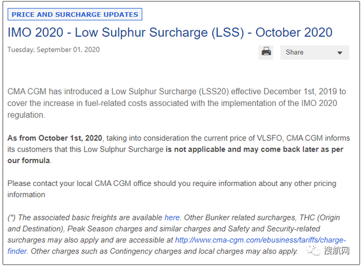The image size is (361, 266).
Task: Click the '(*)' footnote marker
Action: tap(11, 218)
